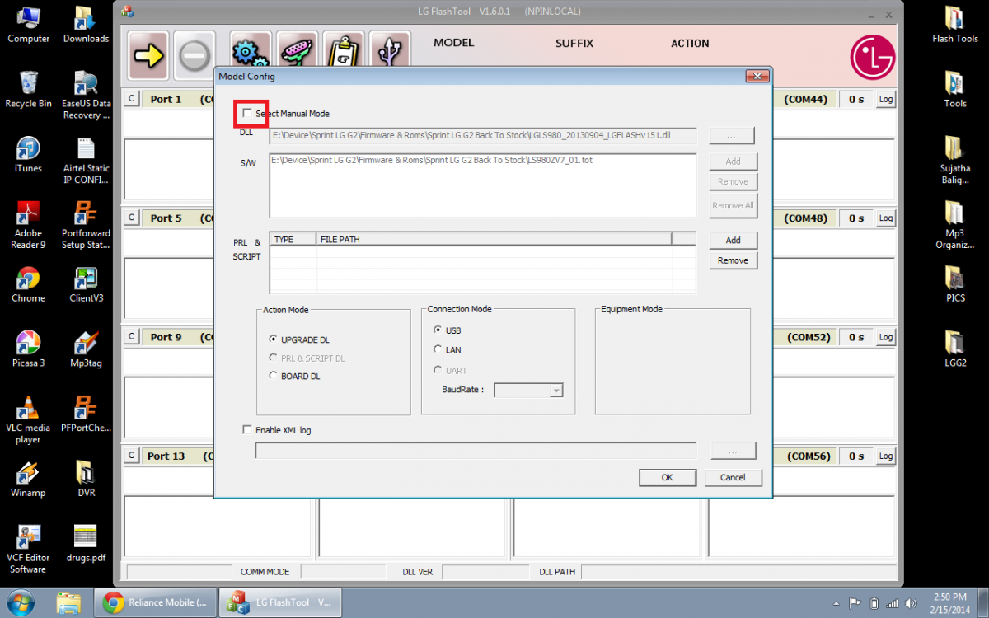Open Log for the COM56 port

pyautogui.click(x=885, y=456)
